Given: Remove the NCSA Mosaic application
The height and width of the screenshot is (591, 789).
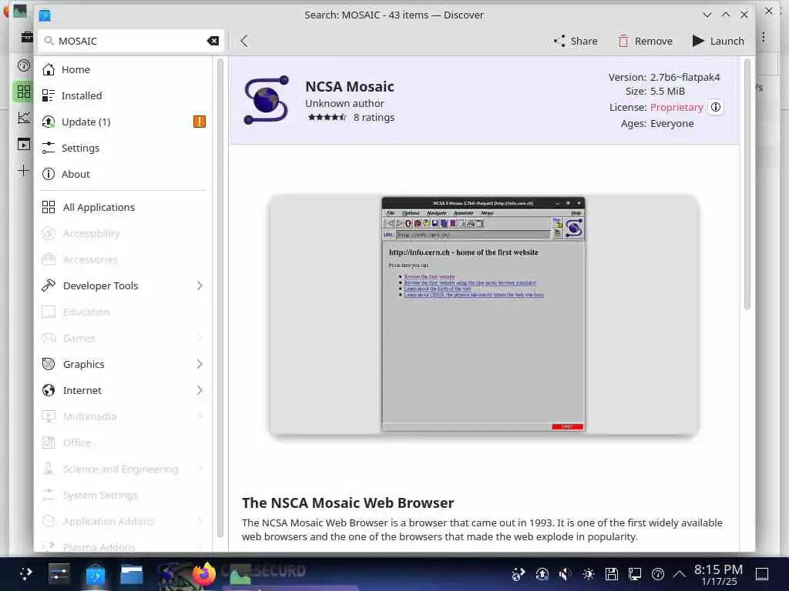Looking at the screenshot, I should point(645,41).
